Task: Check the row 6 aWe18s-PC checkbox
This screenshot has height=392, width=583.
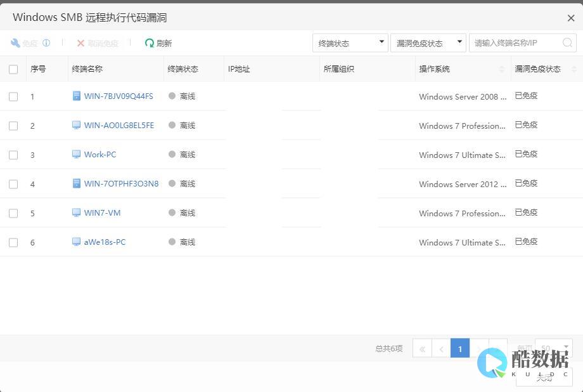Action: coord(13,243)
